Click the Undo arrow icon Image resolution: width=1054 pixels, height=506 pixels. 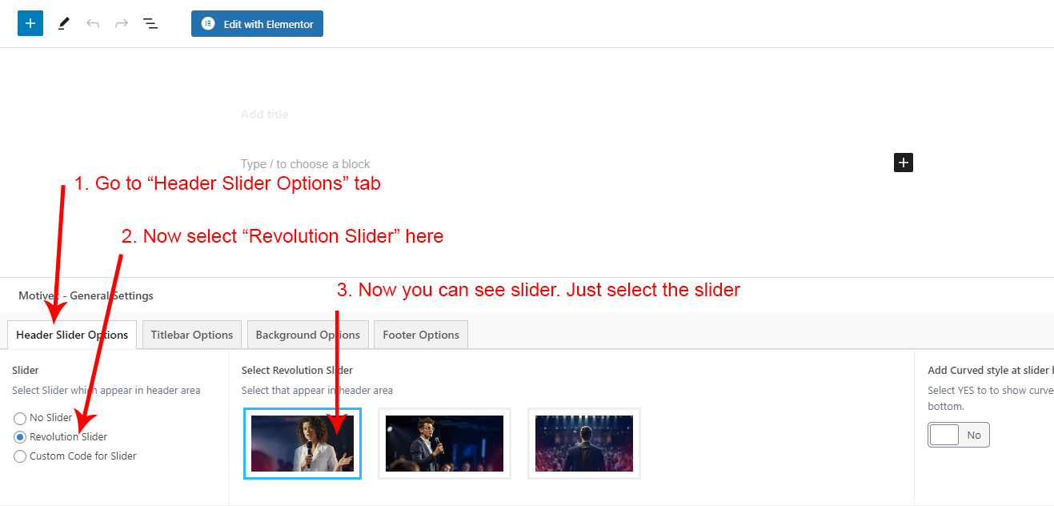coord(93,24)
